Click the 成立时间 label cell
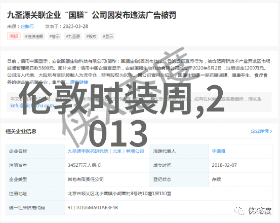 click(179, 165)
